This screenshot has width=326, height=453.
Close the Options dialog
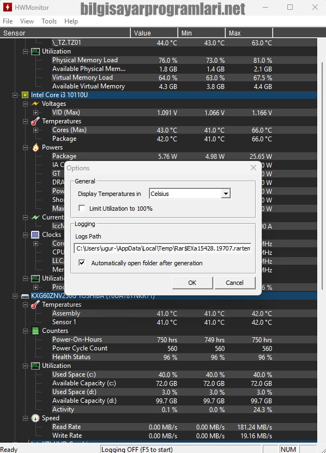[x=253, y=168]
